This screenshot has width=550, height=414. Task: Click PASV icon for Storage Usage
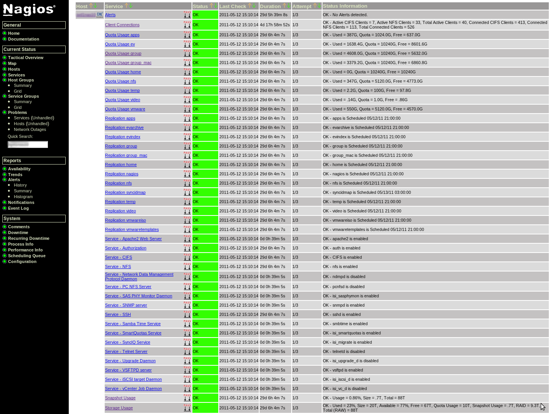pos(187,408)
